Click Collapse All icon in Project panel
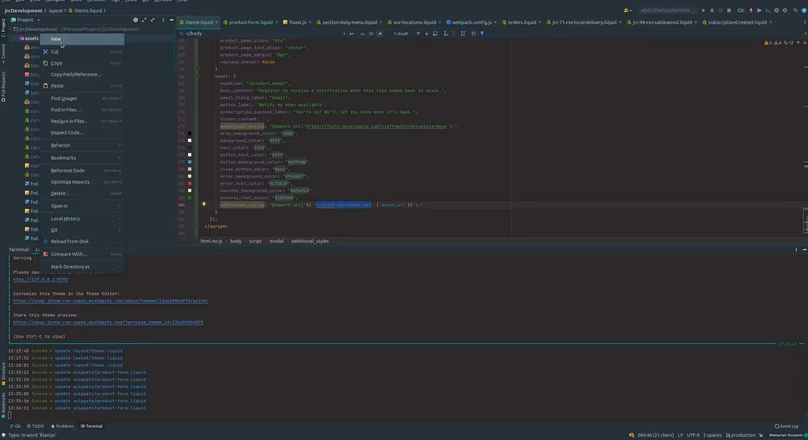Image resolution: width=808 pixels, height=440 pixels. [x=153, y=20]
